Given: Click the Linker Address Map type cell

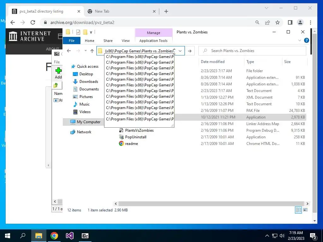Looking at the screenshot, I should coord(263,124).
